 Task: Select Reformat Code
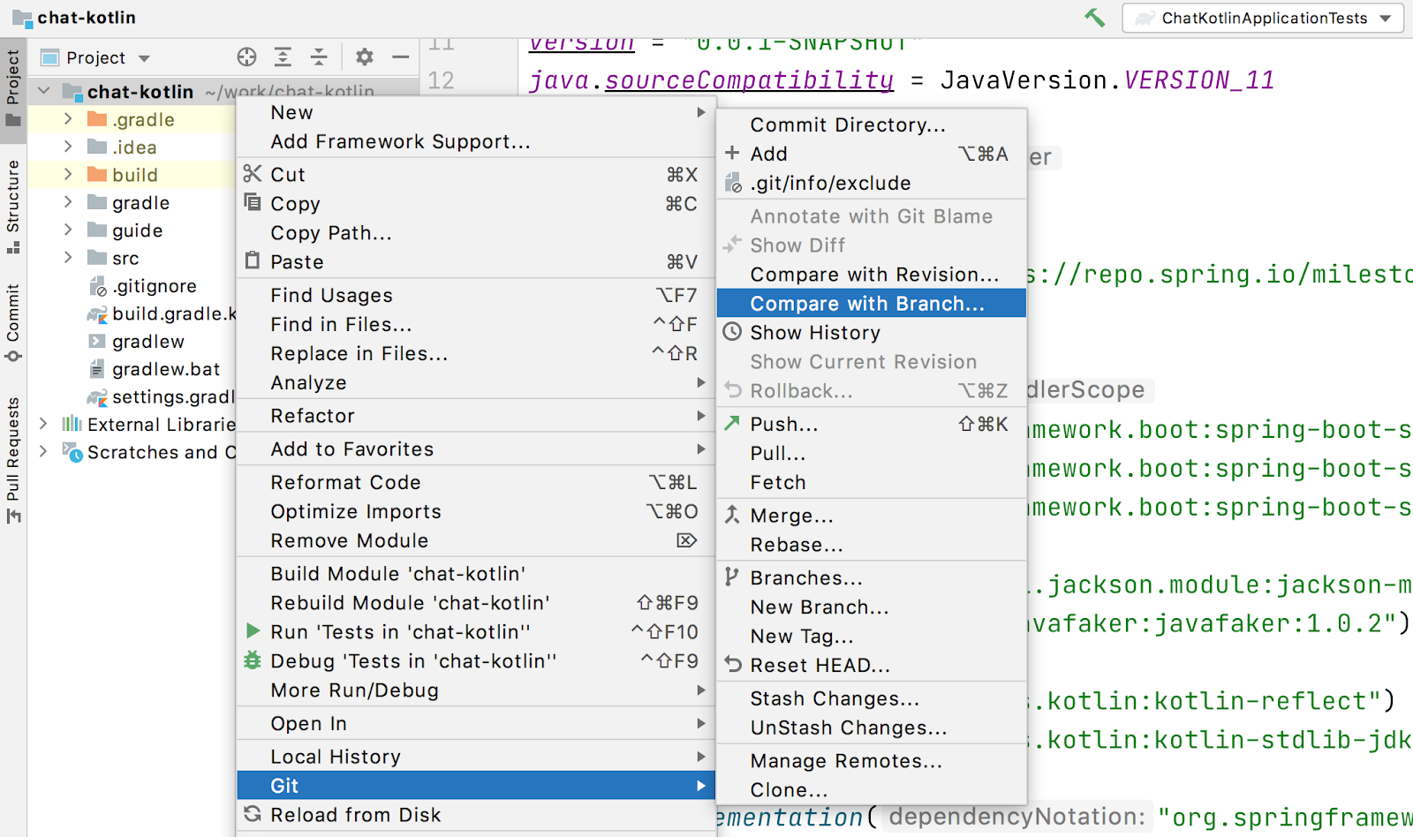click(x=475, y=482)
